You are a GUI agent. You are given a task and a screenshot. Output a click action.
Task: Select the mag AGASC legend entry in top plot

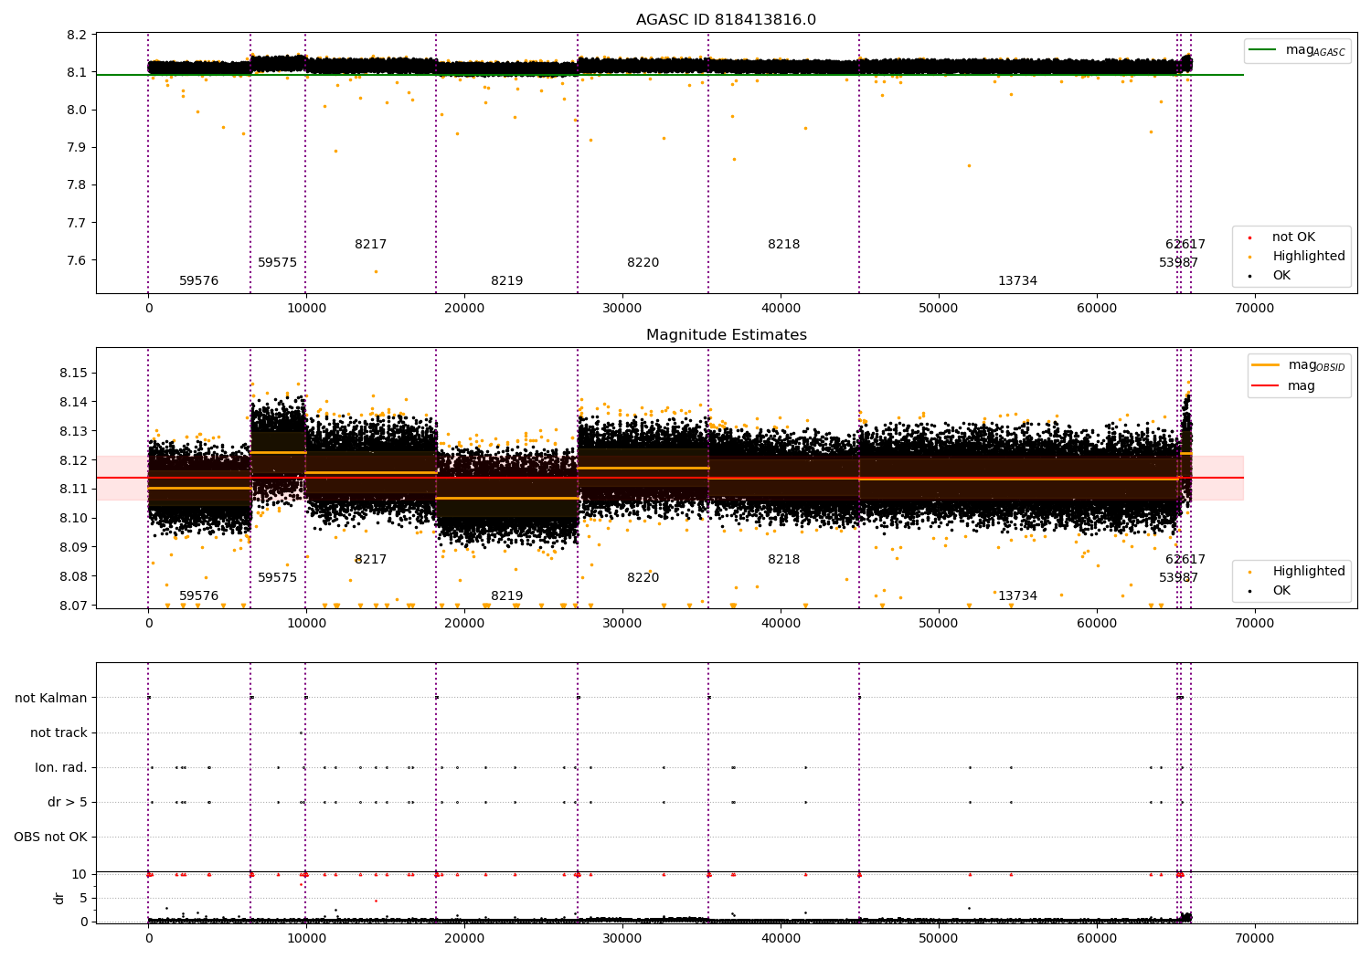point(1298,50)
